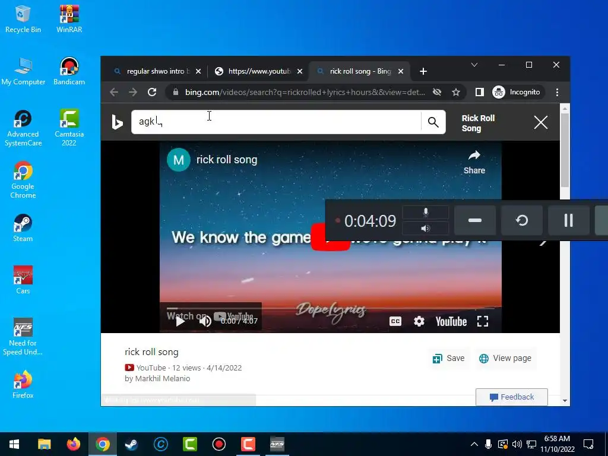The image size is (608, 456).
Task: Mute the video using the speaker icon
Action: (205, 321)
